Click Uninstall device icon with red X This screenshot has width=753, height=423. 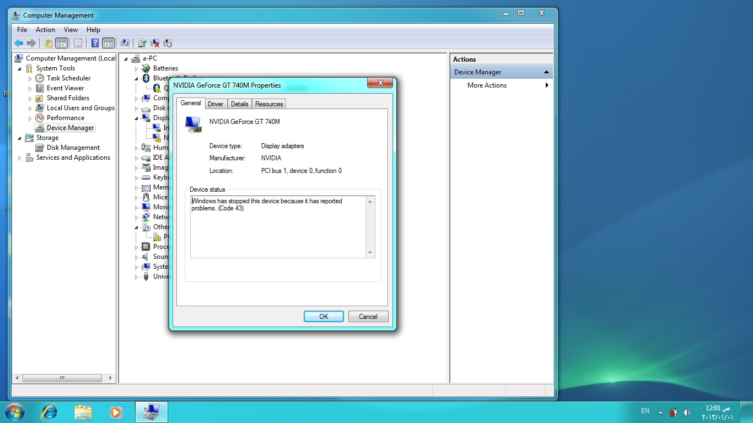point(155,43)
